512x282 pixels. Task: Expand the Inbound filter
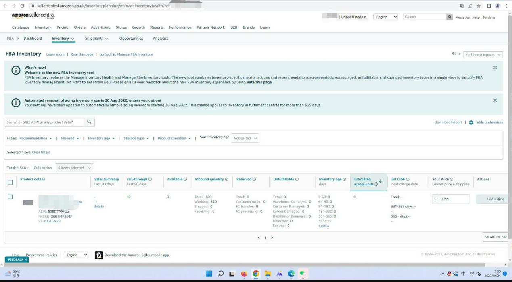point(70,138)
